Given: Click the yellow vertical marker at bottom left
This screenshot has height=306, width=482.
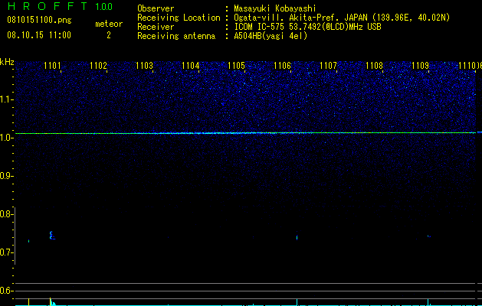Looking at the screenshot, I should pos(28,301).
